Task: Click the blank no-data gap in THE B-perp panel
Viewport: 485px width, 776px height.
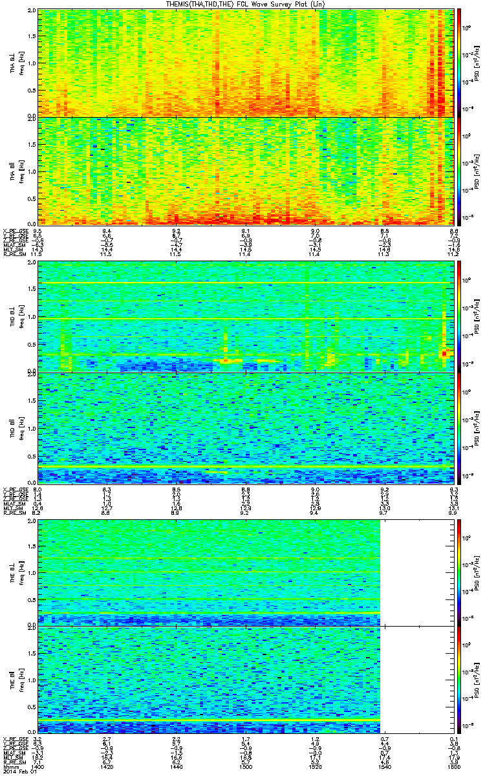Action: [x=416, y=572]
